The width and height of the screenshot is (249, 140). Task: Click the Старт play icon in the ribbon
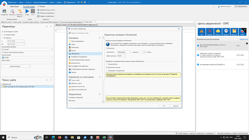(27, 11)
